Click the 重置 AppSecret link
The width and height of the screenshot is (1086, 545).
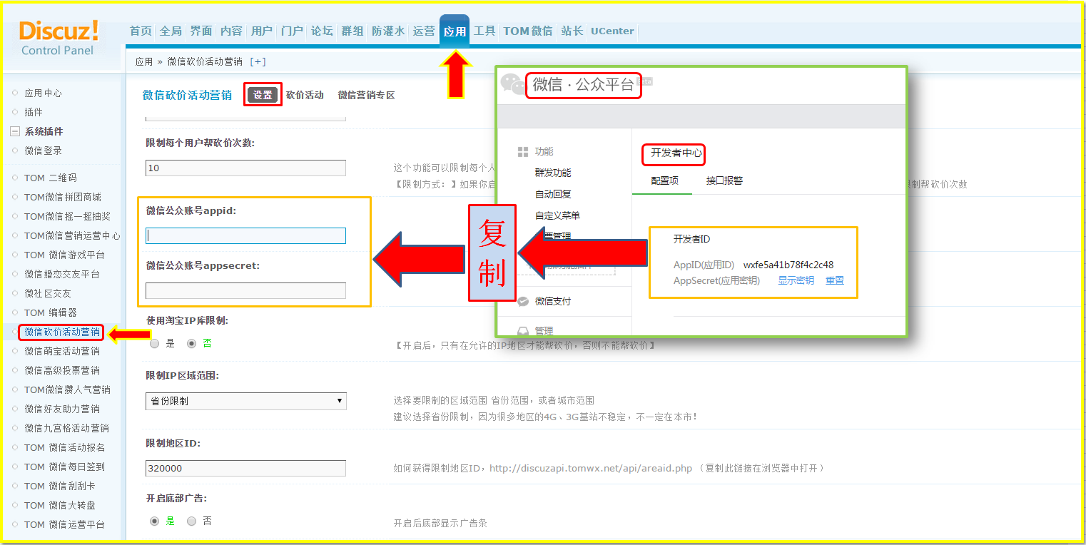(835, 280)
